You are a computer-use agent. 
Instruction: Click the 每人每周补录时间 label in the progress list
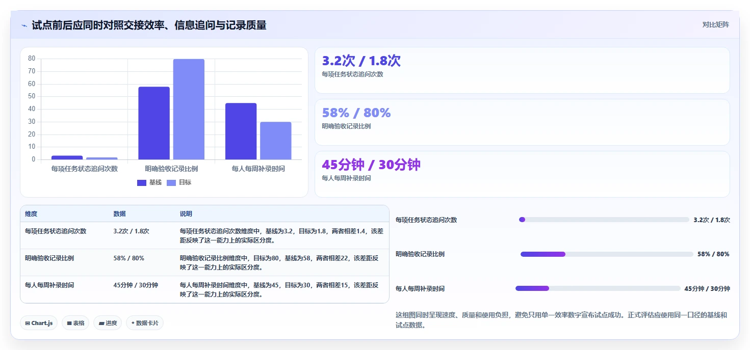[x=420, y=289]
